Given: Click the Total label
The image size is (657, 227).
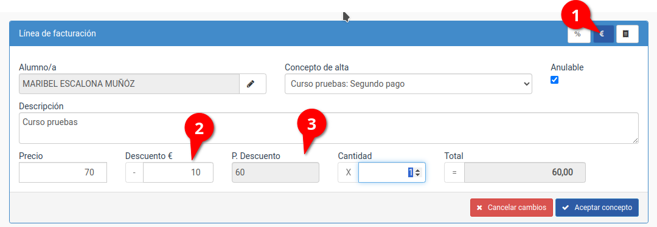Looking at the screenshot, I should coord(453,156).
